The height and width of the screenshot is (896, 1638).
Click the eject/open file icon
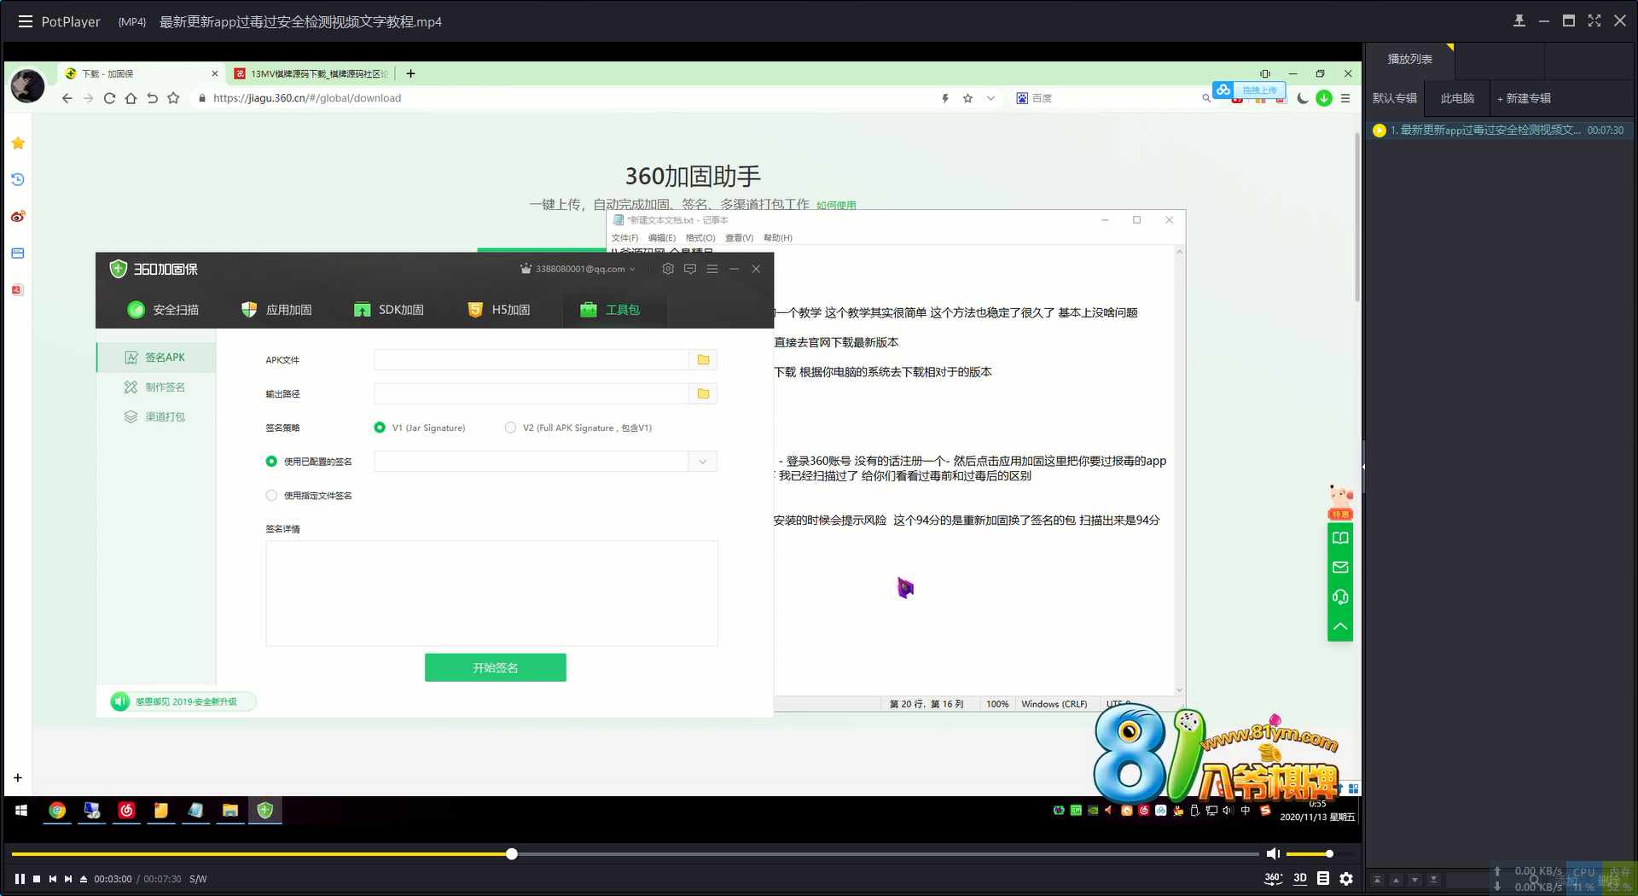pyautogui.click(x=84, y=879)
